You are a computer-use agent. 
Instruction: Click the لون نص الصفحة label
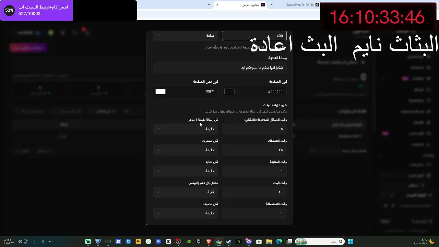[205, 82]
